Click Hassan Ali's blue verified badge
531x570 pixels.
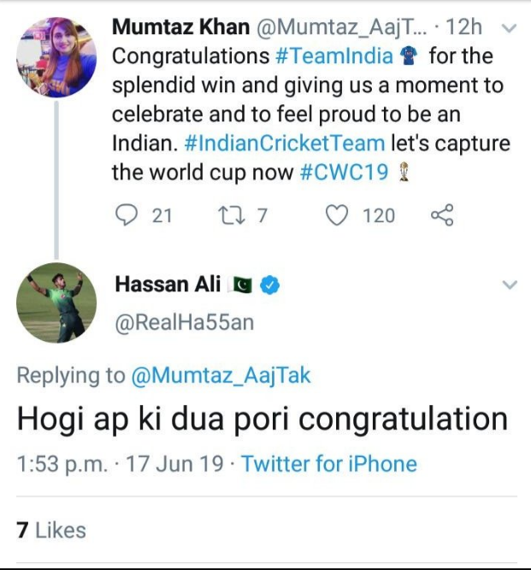(271, 285)
